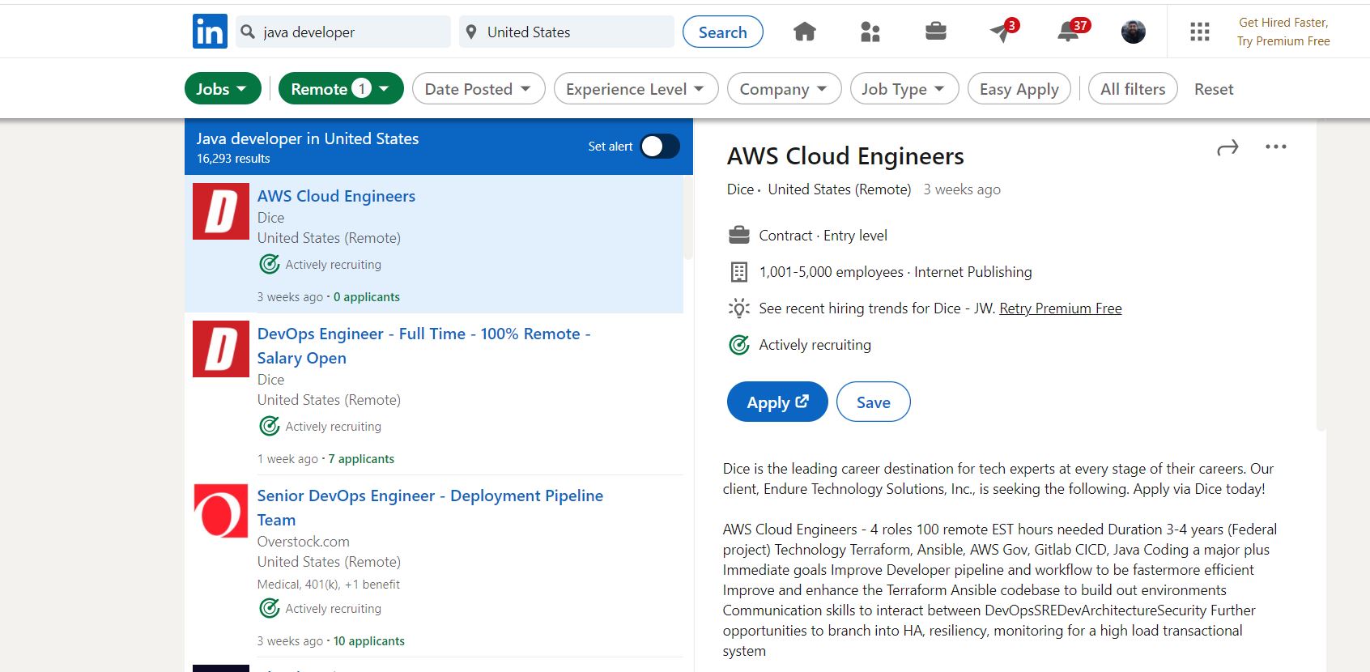This screenshot has width=1370, height=672.
Task: Click Actively recruiting in job details panel
Action: tap(815, 345)
